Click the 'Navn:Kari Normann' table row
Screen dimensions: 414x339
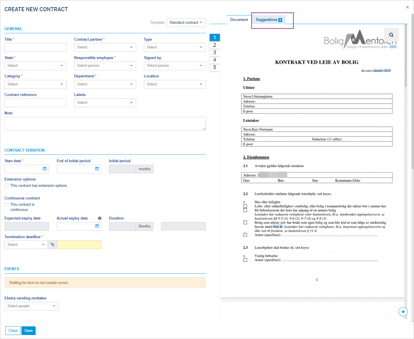317,130
